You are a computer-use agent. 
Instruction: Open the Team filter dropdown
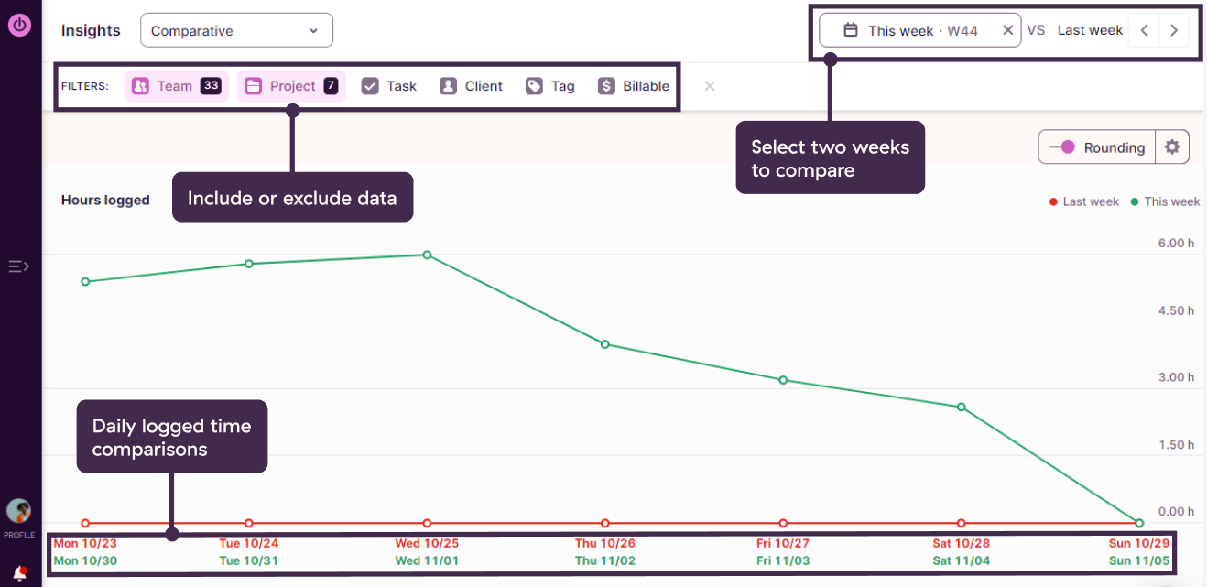click(x=176, y=86)
